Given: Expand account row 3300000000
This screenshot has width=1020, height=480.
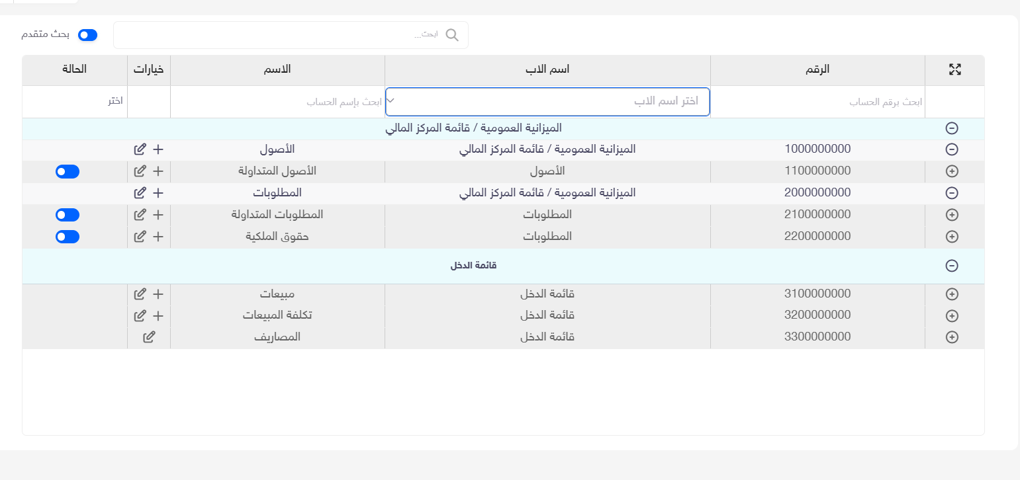Looking at the screenshot, I should click(x=952, y=337).
